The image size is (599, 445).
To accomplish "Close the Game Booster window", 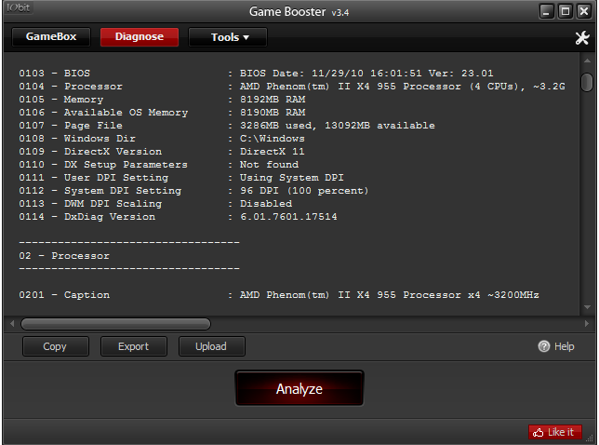I will (x=584, y=11).
